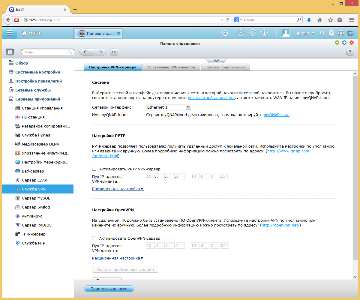Open Control Panel help question button
The height and width of the screenshot is (300, 360).
[x=349, y=52]
